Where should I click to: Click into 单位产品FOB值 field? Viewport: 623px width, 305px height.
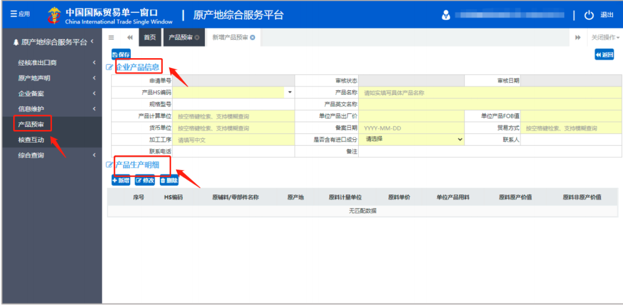[571, 116]
